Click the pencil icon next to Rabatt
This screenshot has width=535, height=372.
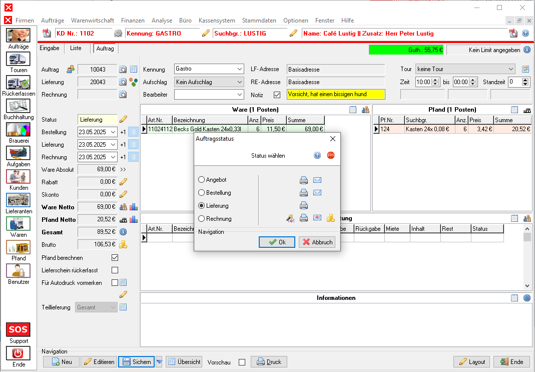[123, 182]
